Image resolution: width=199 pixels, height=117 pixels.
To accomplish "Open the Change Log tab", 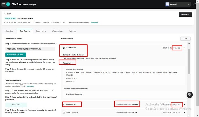I will (x=57, y=31).
